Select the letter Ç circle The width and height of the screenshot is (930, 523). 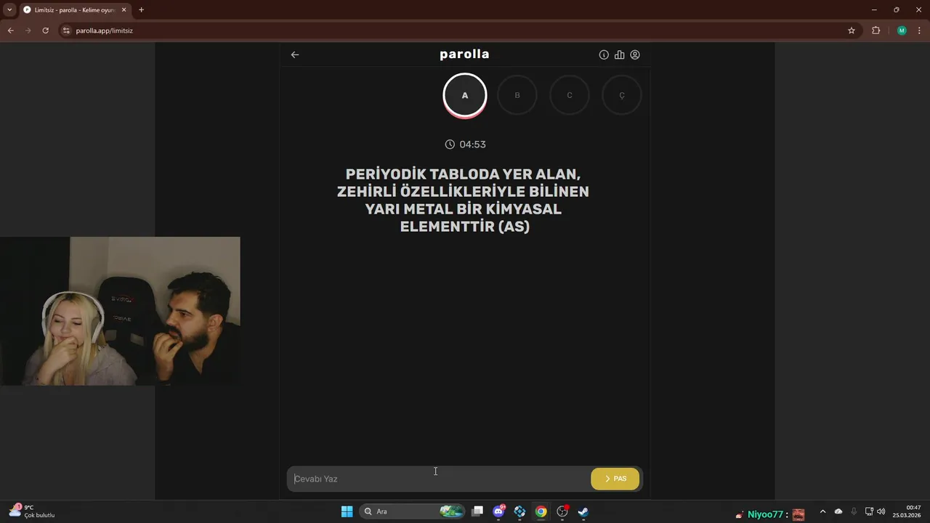(x=622, y=95)
